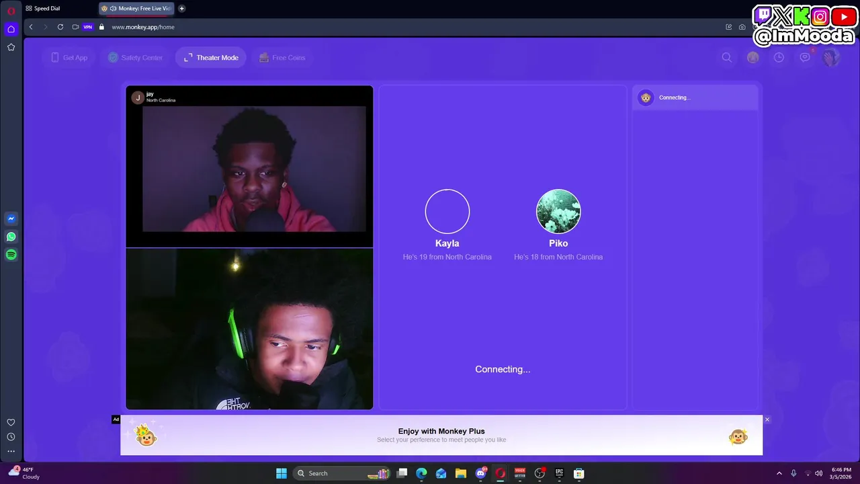Take a snapshot with the address bar camera icon
This screenshot has height=484, width=860.
(742, 27)
